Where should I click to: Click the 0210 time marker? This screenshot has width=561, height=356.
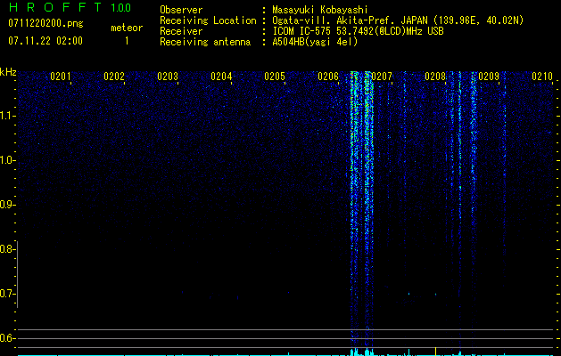pyautogui.click(x=542, y=77)
